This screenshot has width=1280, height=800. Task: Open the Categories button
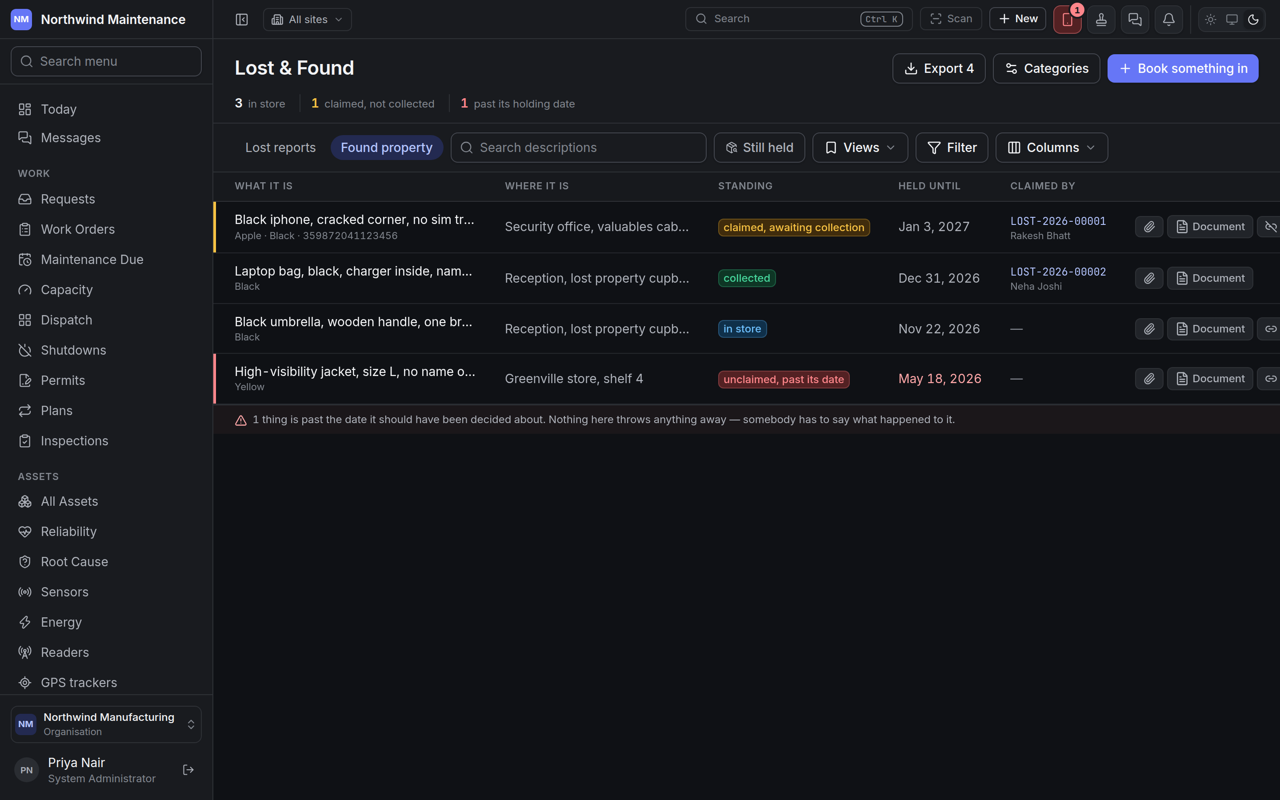1046,68
